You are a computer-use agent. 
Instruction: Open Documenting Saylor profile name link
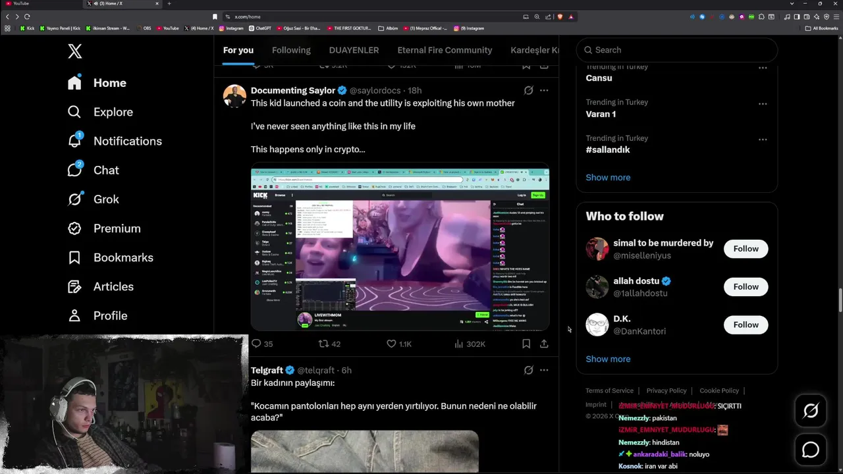click(293, 90)
